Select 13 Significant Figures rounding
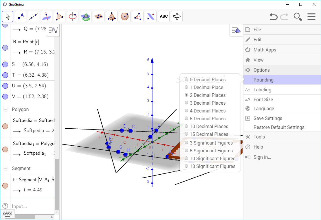321x220 pixels. 210,166
